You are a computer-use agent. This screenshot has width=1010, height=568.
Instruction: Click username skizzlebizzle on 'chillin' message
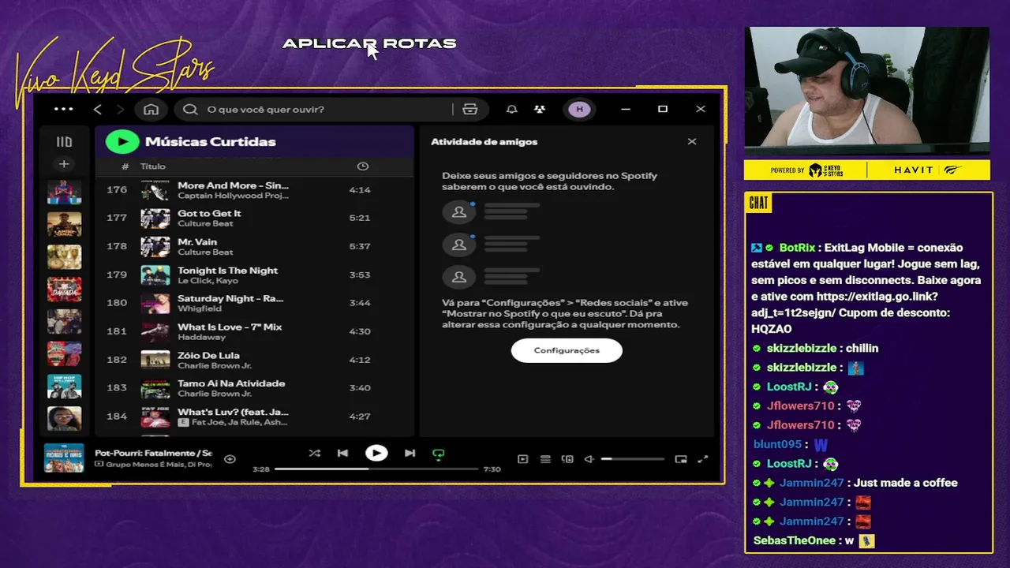point(801,348)
